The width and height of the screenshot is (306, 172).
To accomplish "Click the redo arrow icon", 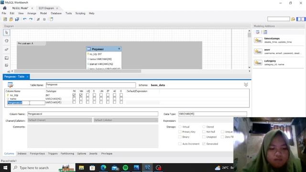I will point(31,19).
